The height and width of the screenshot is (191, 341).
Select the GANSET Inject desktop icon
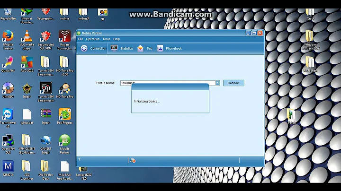[x=45, y=144]
